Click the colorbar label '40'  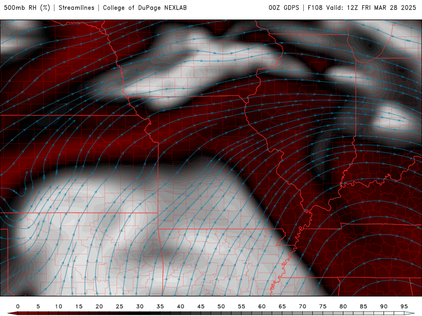pyautogui.click(x=180, y=307)
